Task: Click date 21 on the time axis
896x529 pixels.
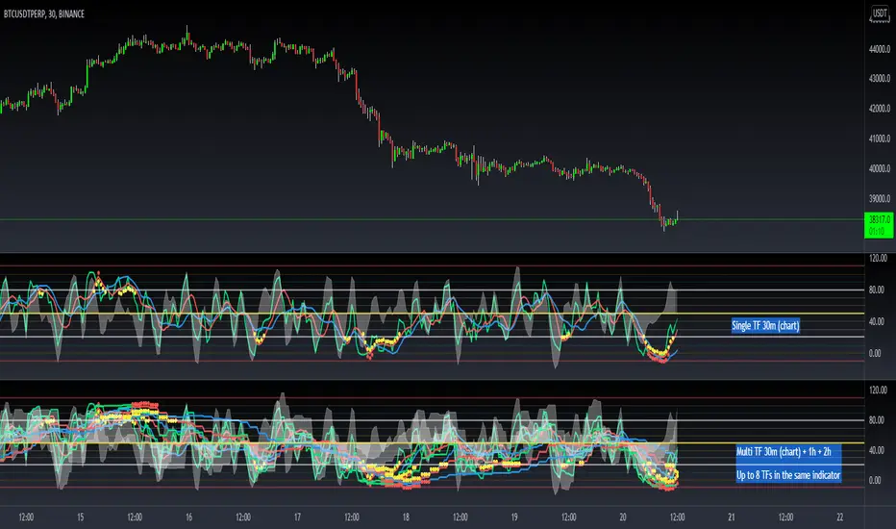Action: (x=732, y=517)
